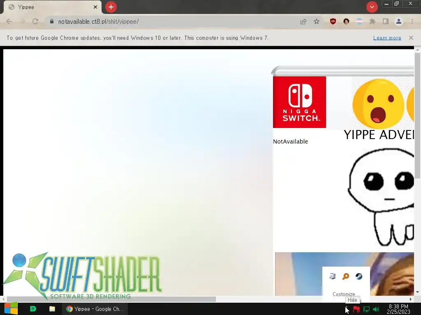This screenshot has height=315, width=421.
Task: Click the NotAvailable text
Action: pos(290,142)
